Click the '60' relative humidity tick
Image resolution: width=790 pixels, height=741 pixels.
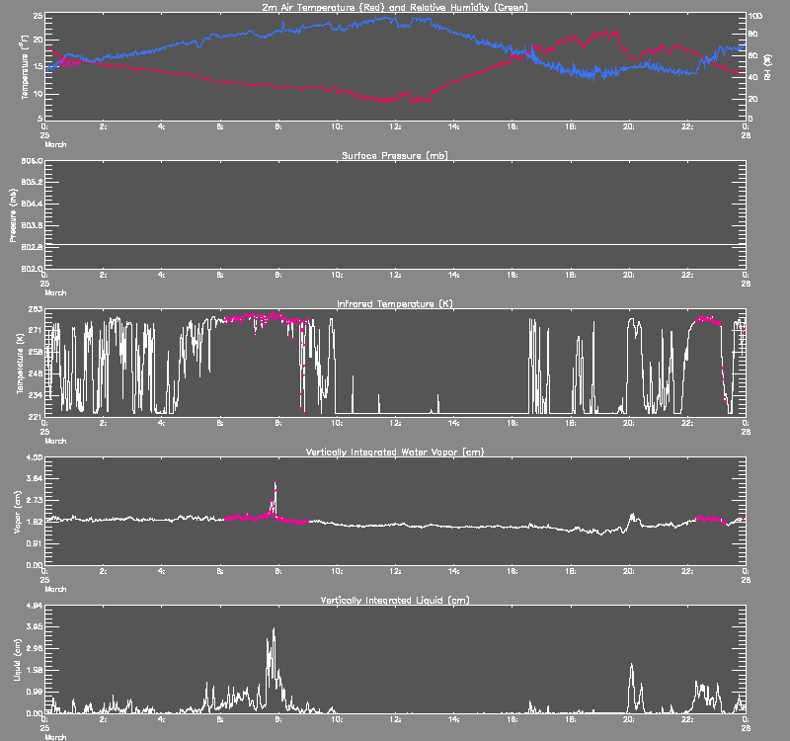coord(752,56)
